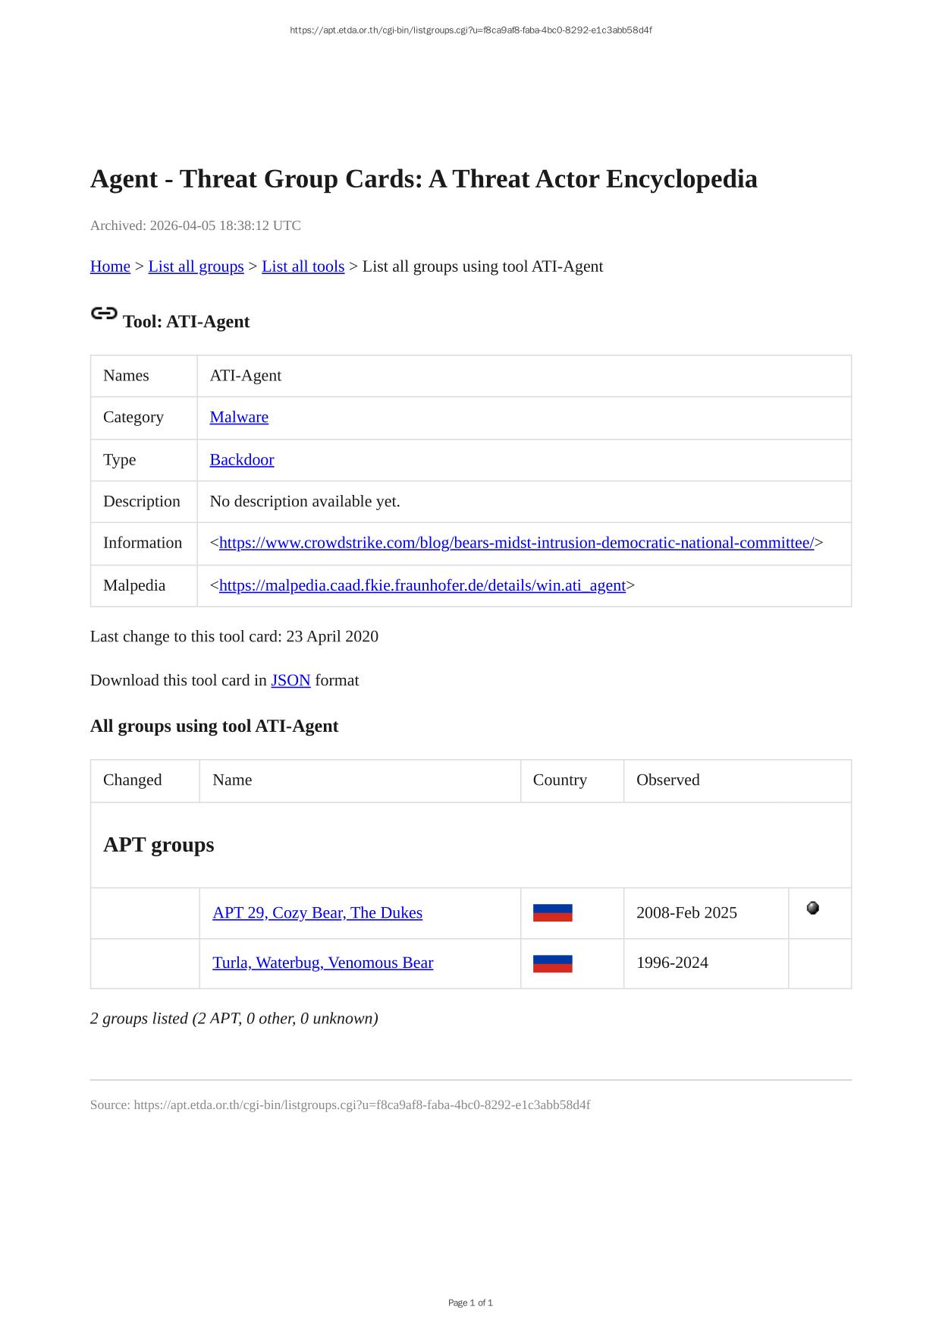Open Turla, Waterbug, Venomous Bear group
Image resolution: width=942 pixels, height=1333 pixels.
(322, 963)
